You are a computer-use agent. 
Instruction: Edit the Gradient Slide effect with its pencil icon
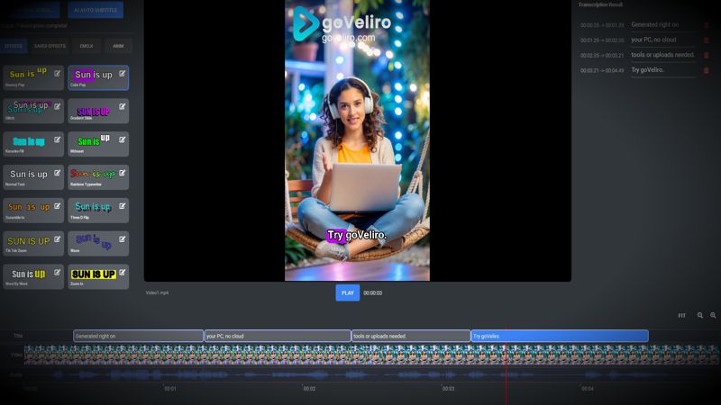pyautogui.click(x=122, y=106)
